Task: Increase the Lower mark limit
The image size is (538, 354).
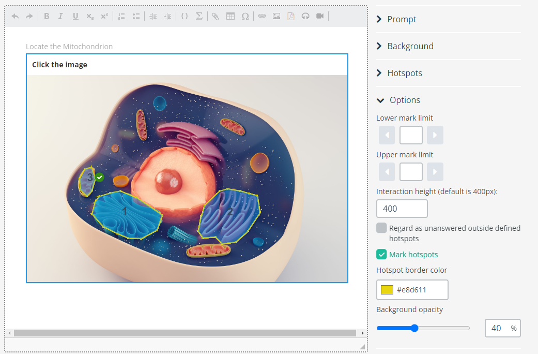Action: [x=435, y=135]
